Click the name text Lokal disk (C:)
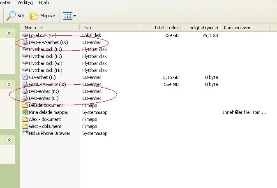The height and width of the screenshot is (188, 277). pos(43,35)
